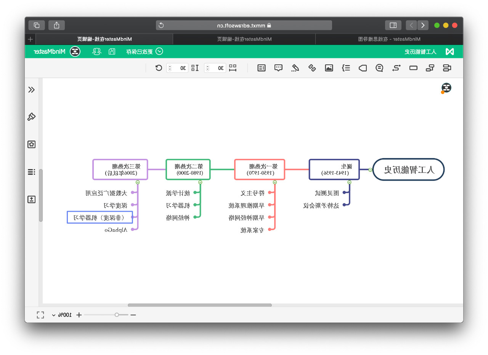Expand side panel with double chevron
Viewport: 488px width, 355px height.
coord(32,90)
